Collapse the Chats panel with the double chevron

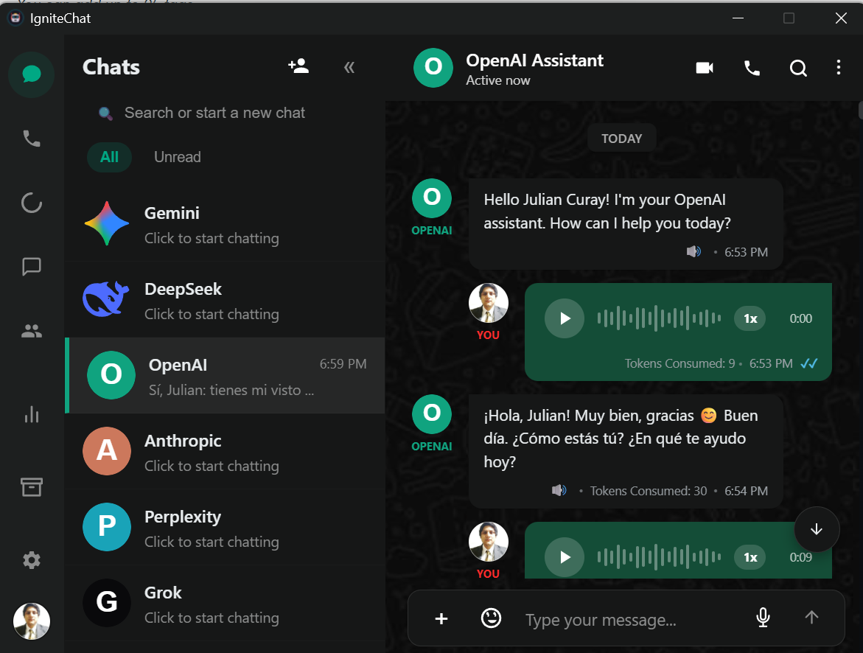[x=349, y=67]
